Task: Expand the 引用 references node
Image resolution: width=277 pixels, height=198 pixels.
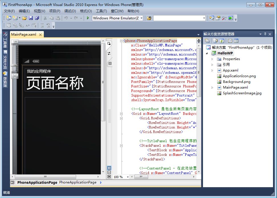Action: tap(212, 65)
